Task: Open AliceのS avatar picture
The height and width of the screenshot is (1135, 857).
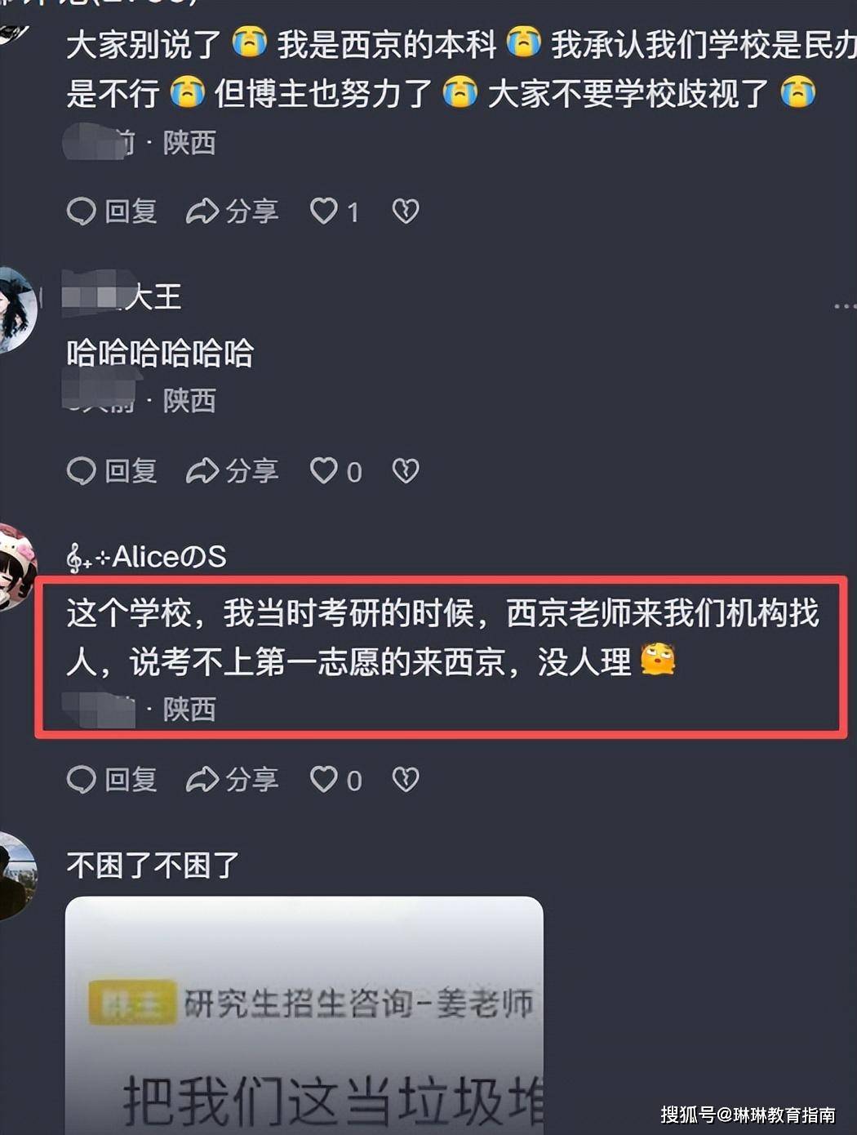Action: [x=16, y=567]
